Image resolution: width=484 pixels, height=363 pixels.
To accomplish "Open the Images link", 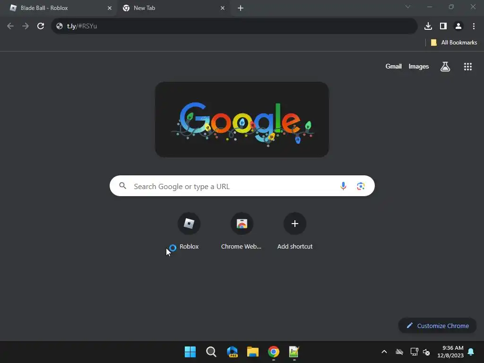I will tap(419, 66).
